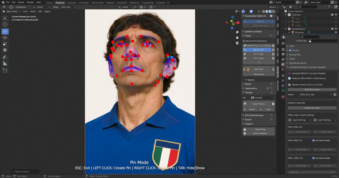
Task: Hide fbCamera with its eye icon
Action: click(336, 32)
